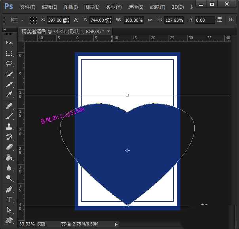Select the Rectangular Marquee tool
This screenshot has width=239, height=229.
click(9, 53)
